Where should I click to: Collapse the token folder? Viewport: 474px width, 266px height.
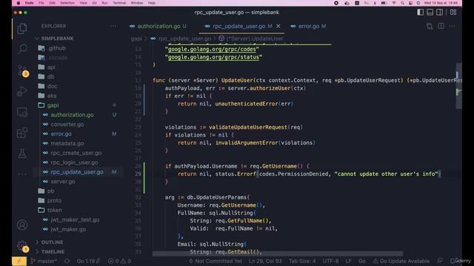coord(50,210)
